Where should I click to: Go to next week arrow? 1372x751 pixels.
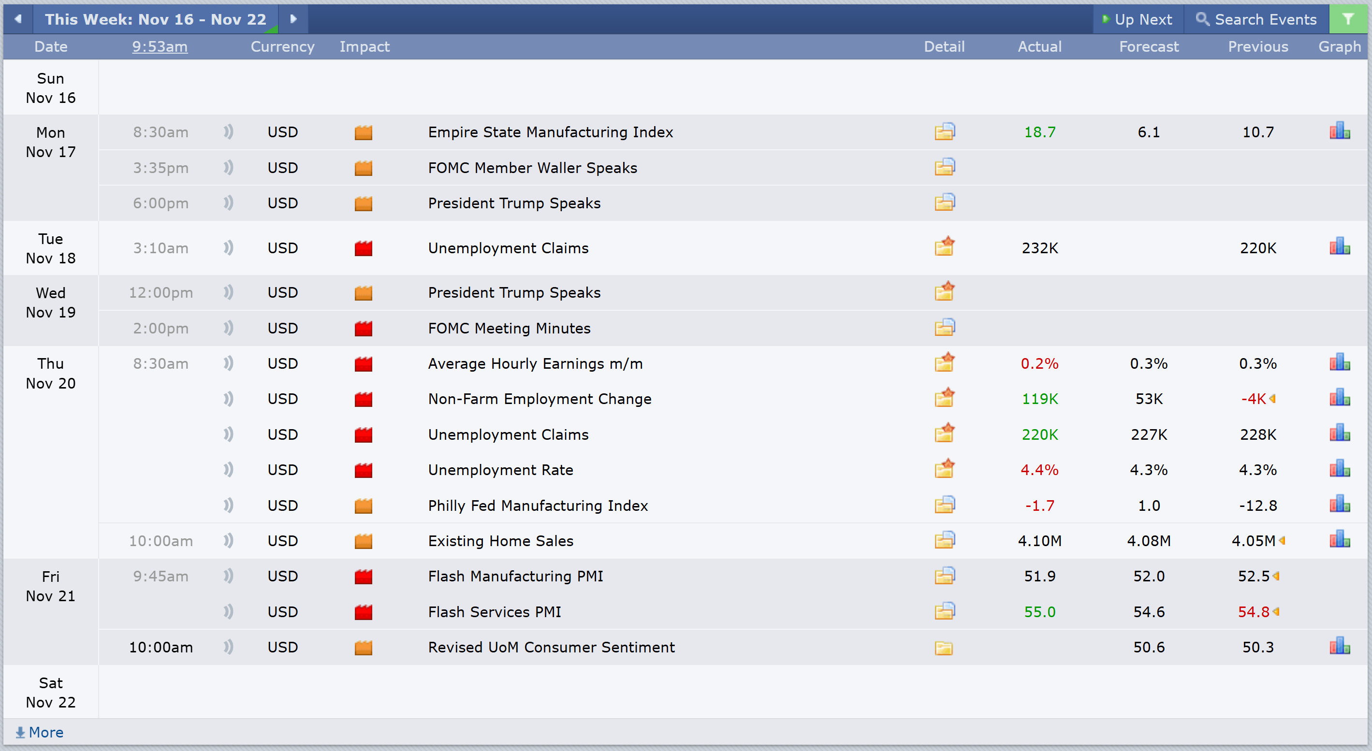(x=293, y=19)
